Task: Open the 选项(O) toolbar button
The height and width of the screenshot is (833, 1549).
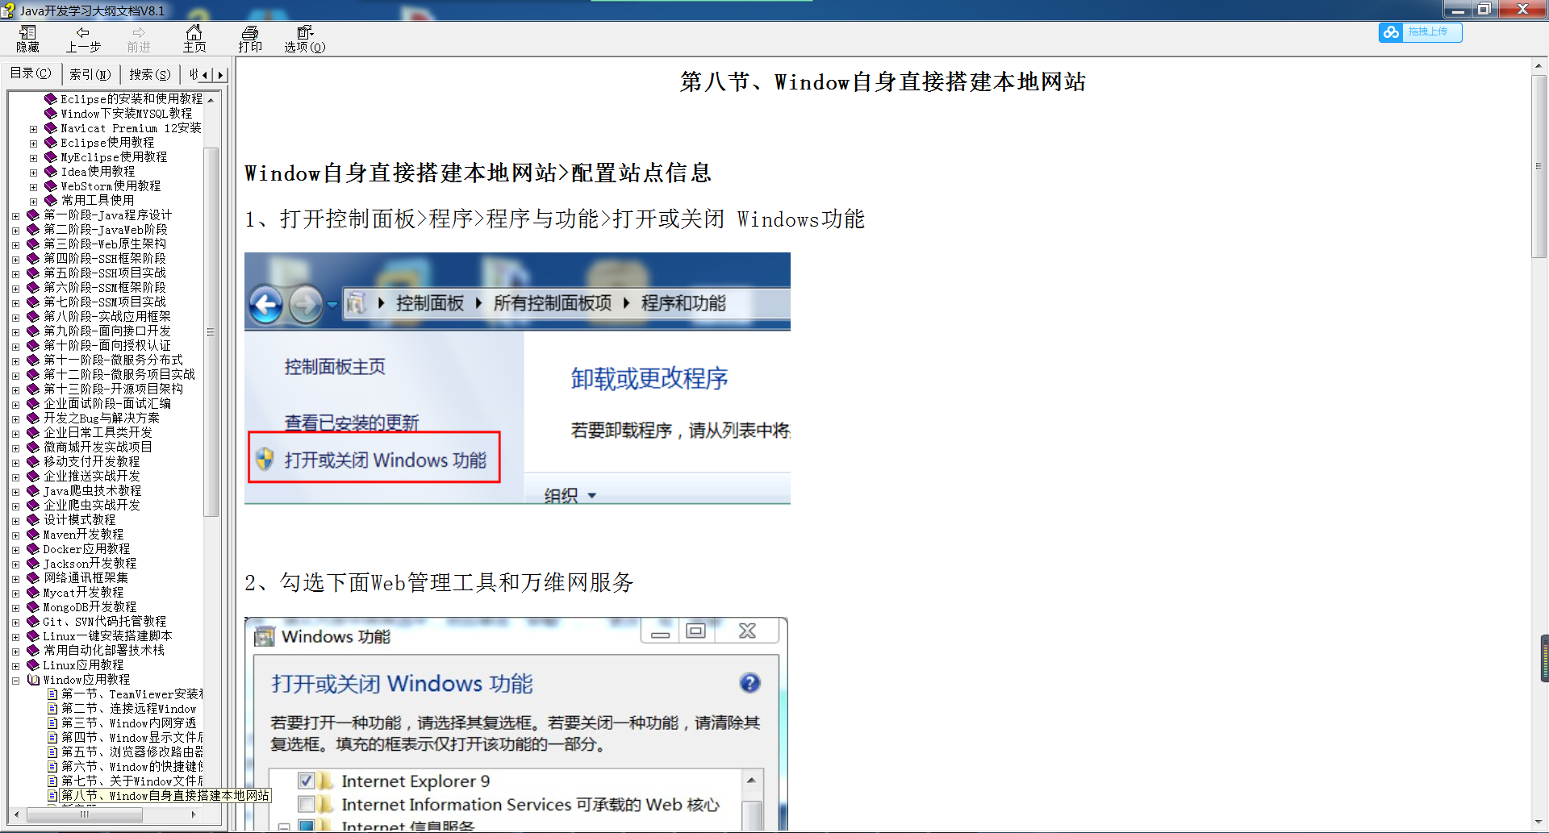Action: point(305,39)
